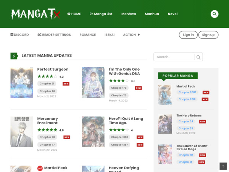
Task: Open Hero Chapter 367
Action: [119, 144]
